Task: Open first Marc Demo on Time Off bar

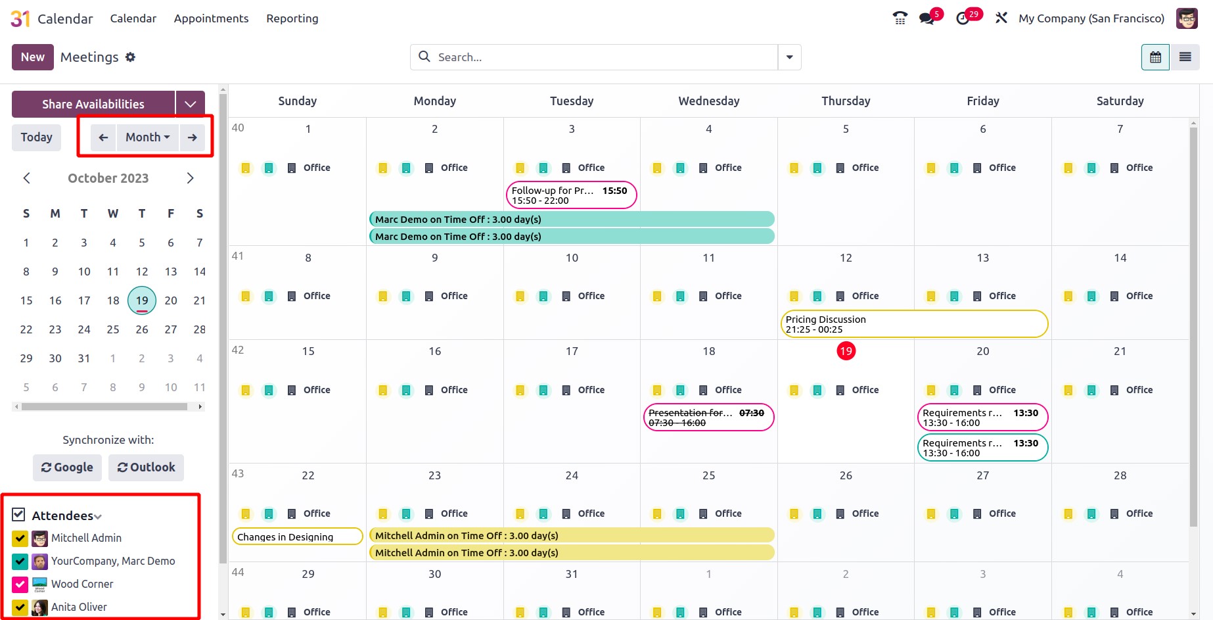Action: (572, 220)
